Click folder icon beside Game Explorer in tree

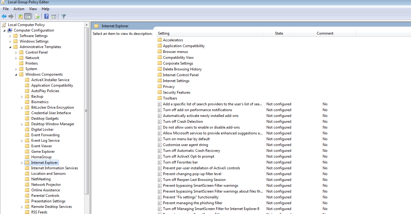[x=27, y=152]
